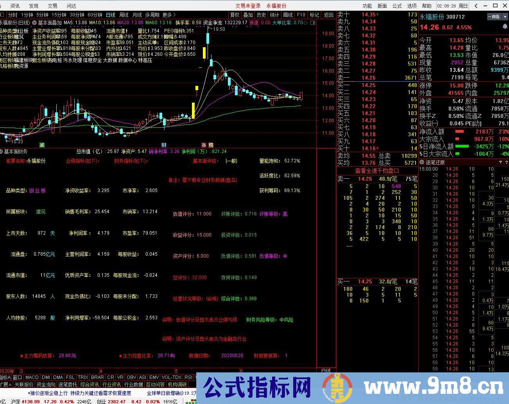
Task: Select the TRIX indicator tab
Action: point(83,377)
